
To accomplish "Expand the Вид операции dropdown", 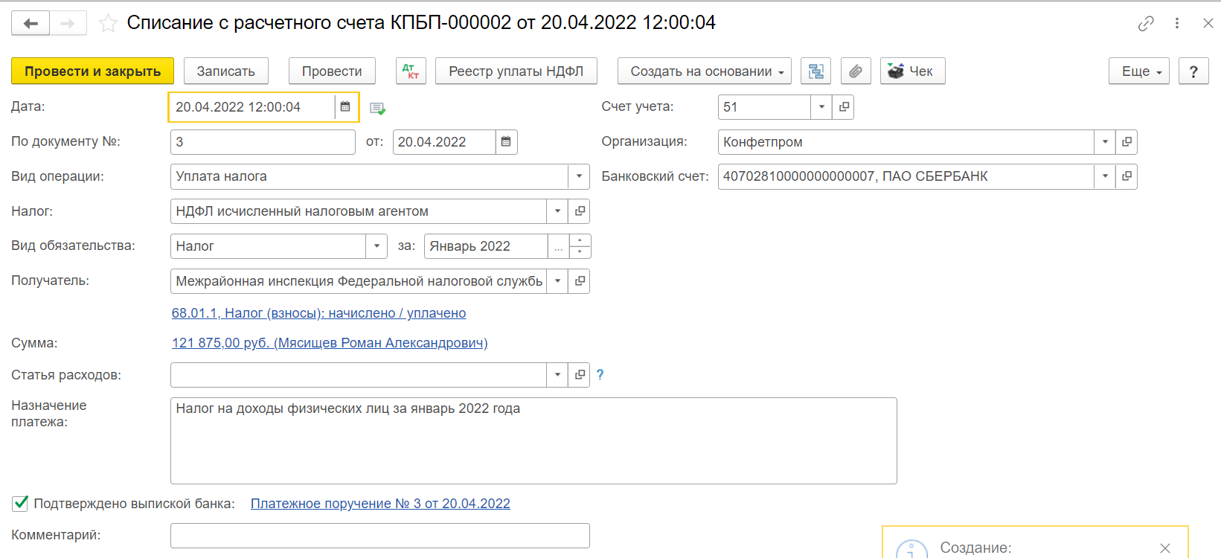I will pyautogui.click(x=579, y=176).
